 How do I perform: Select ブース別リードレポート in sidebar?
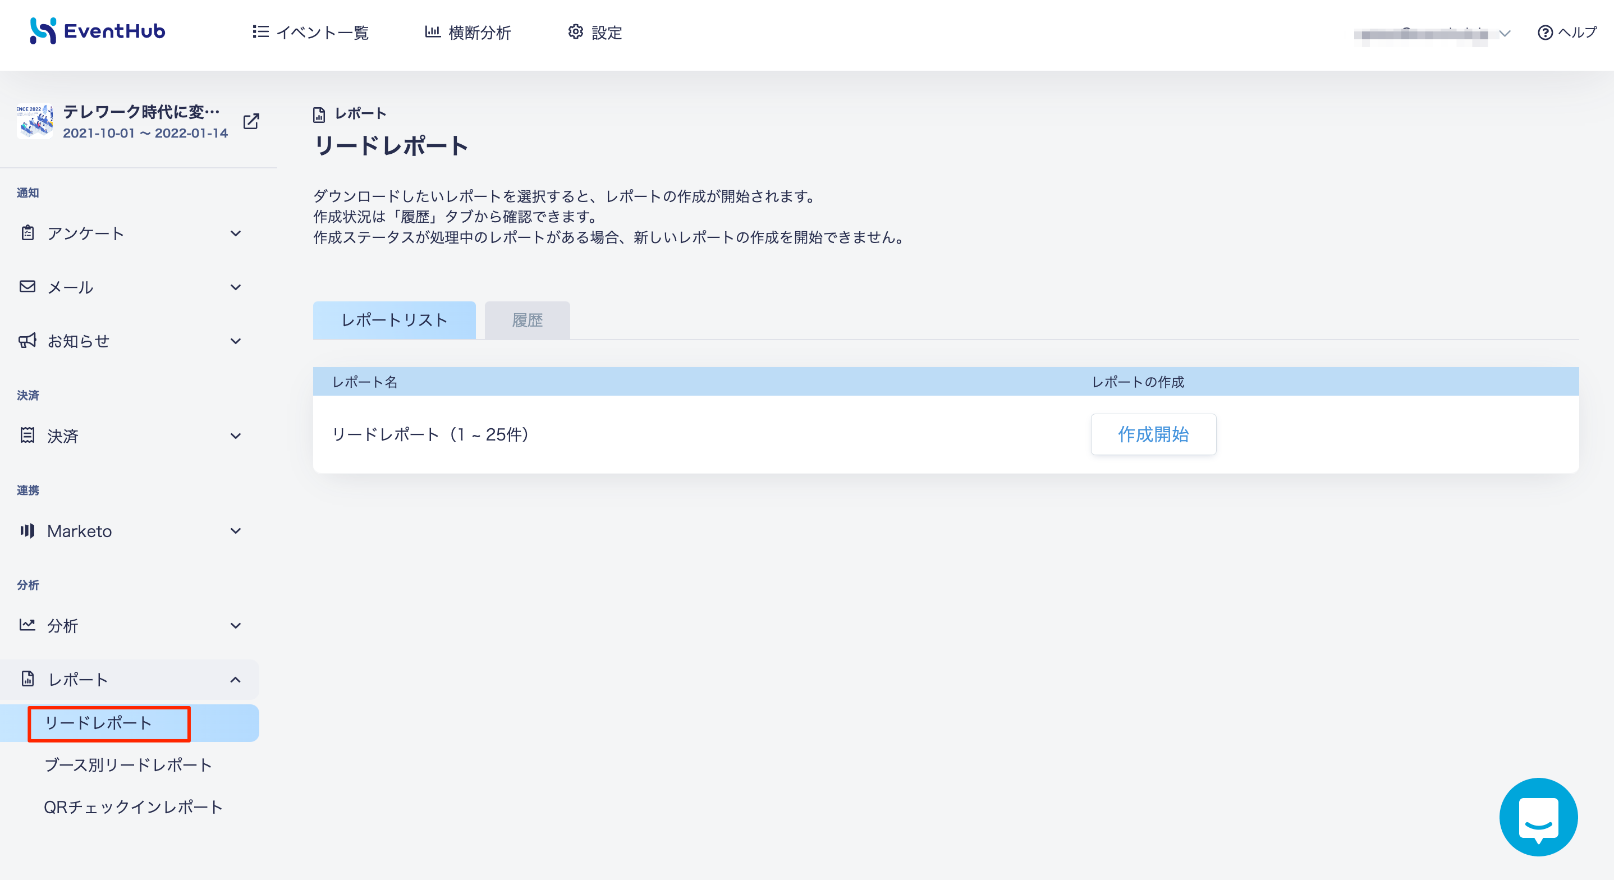click(x=129, y=765)
